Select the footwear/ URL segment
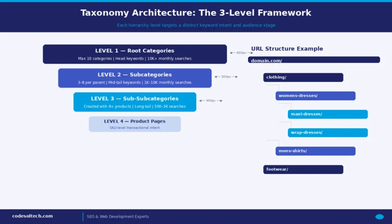Screen dimensions: 392x224 pyautogui.click(x=303, y=169)
